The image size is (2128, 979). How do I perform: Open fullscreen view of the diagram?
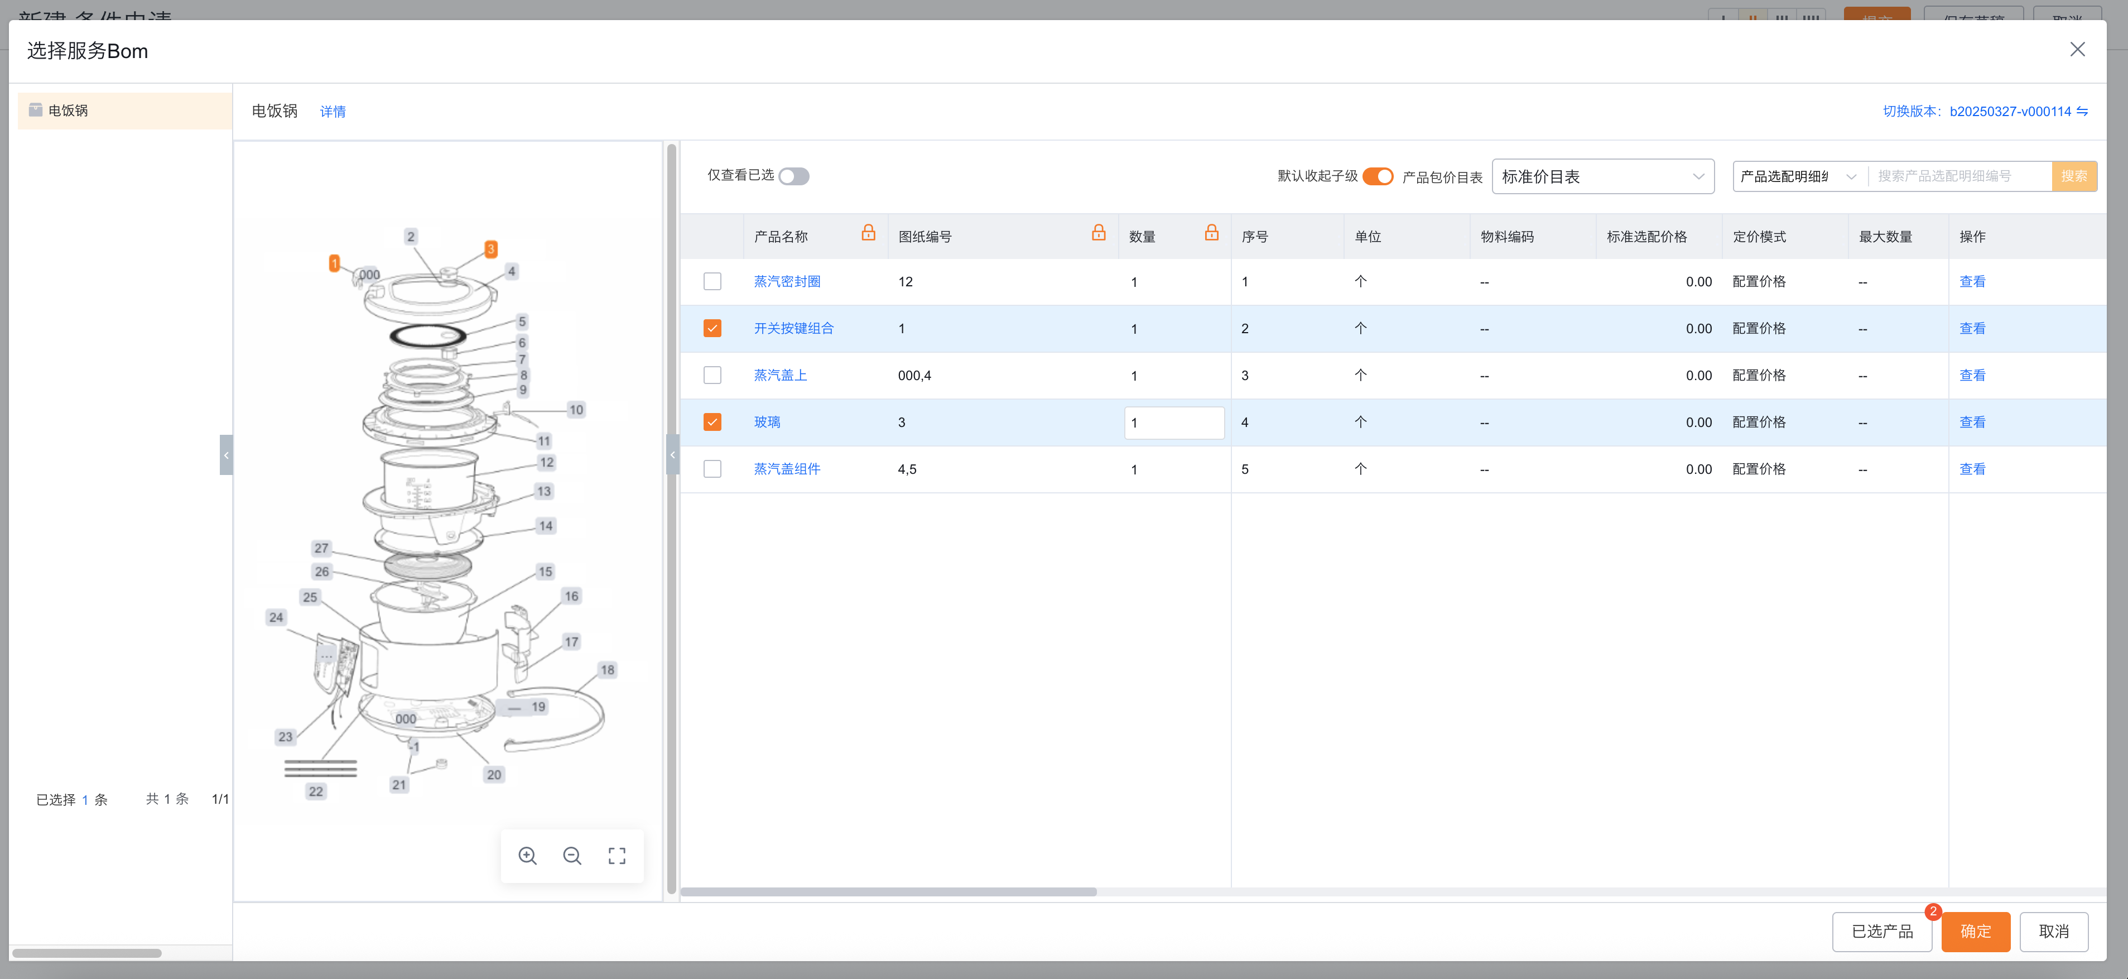[x=617, y=855]
